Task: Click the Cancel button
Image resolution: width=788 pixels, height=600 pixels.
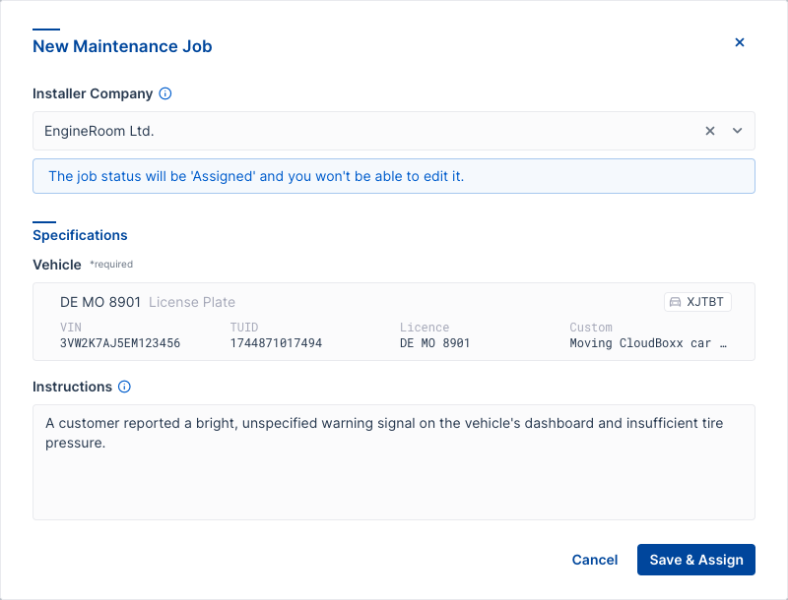Action: [595, 560]
